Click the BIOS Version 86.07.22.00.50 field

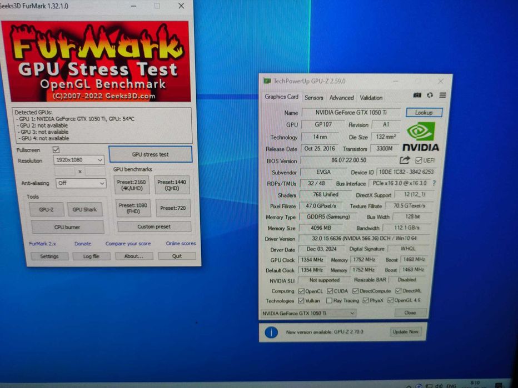[x=348, y=160]
